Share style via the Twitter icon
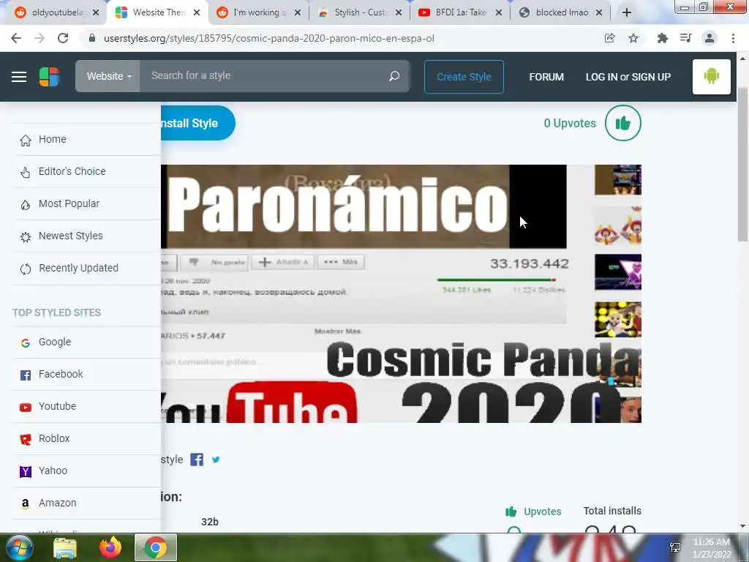The height and width of the screenshot is (562, 749). (x=216, y=460)
